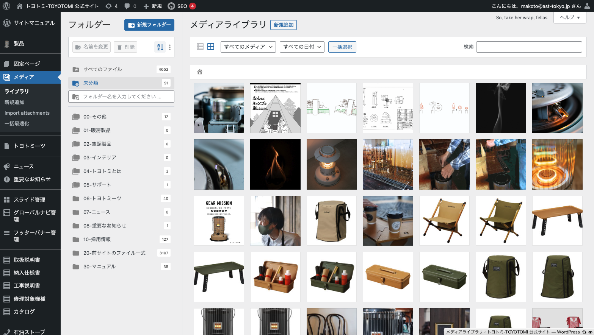Open 新規追加 under メディア submenu

pos(14,102)
